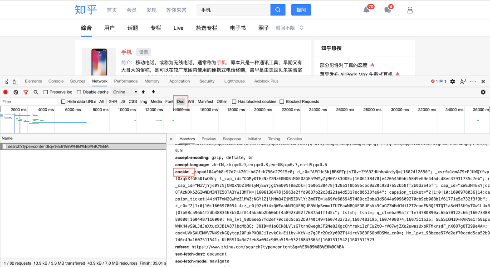Stop recording network log (red dot)
Image resolution: width=490 pixels, height=267 pixels.
(x=5, y=92)
